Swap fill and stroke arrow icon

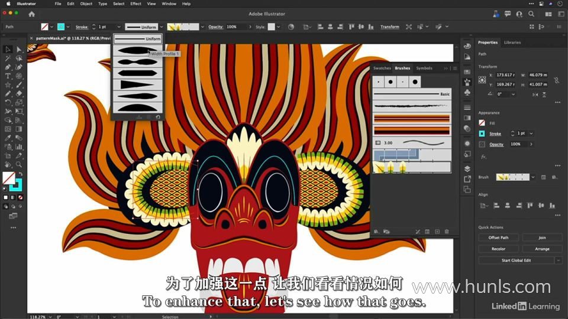click(21, 174)
